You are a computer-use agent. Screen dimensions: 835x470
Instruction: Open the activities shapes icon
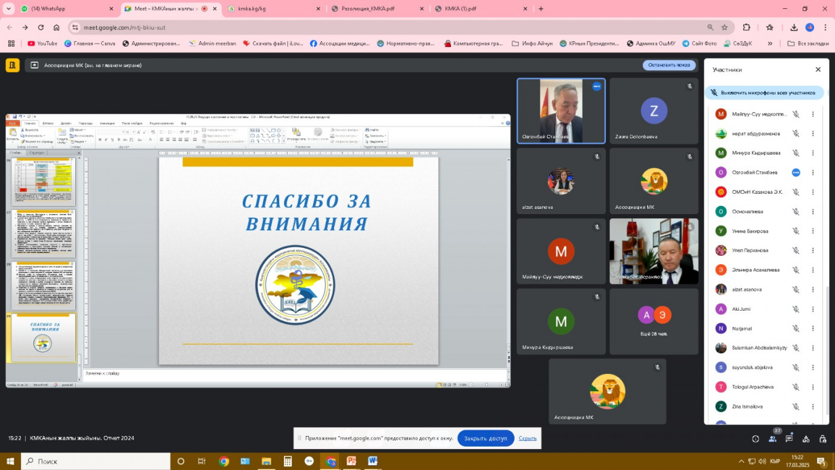806,439
